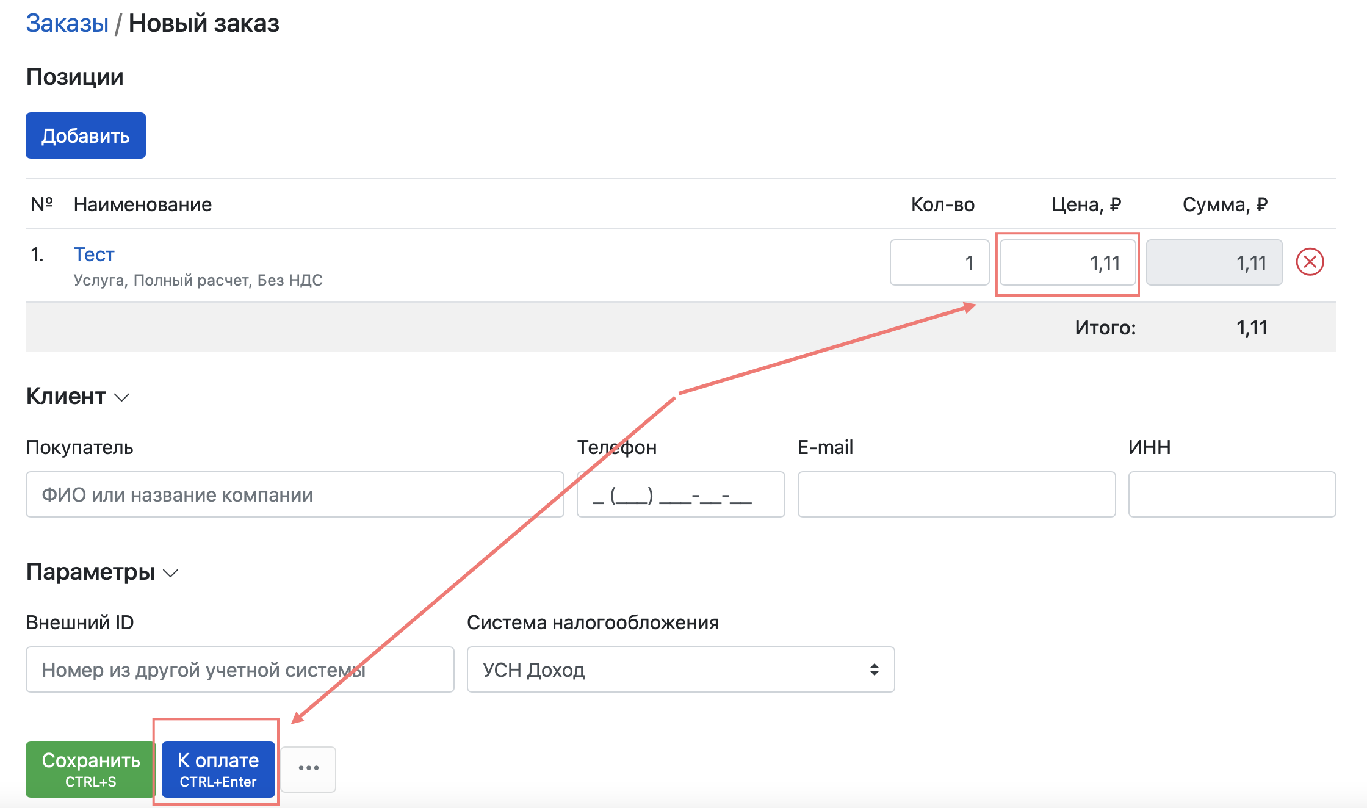The height and width of the screenshot is (808, 1367).
Task: Click the Услуга, Полный расчет, Без НДС text
Action: [198, 280]
